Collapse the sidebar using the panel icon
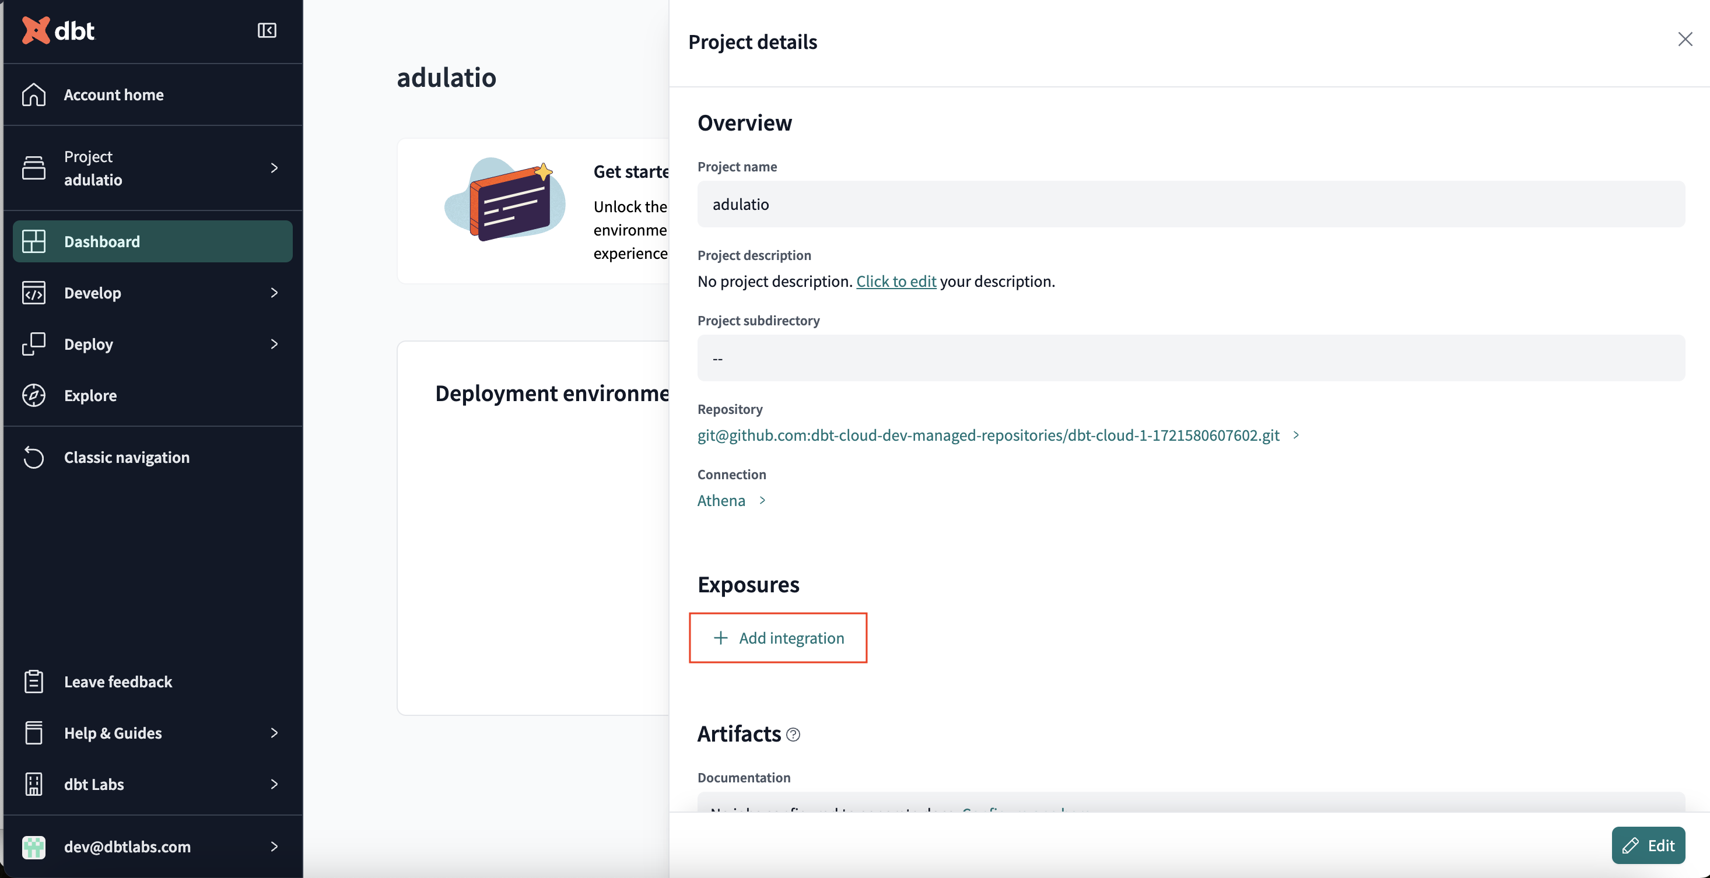The image size is (1710, 878). [266, 30]
